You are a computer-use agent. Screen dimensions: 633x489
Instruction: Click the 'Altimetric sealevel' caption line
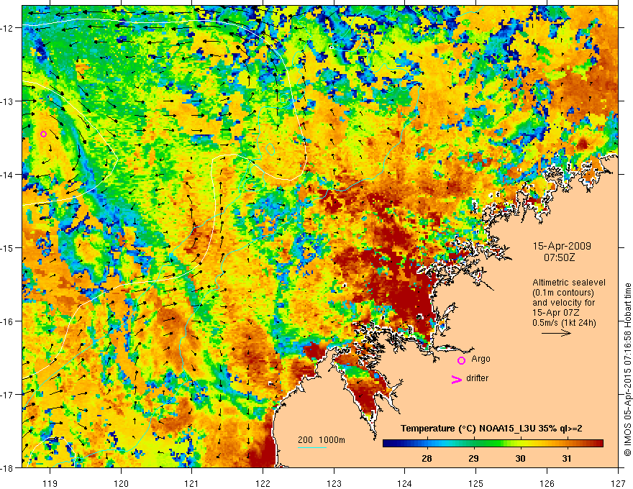(x=569, y=283)
